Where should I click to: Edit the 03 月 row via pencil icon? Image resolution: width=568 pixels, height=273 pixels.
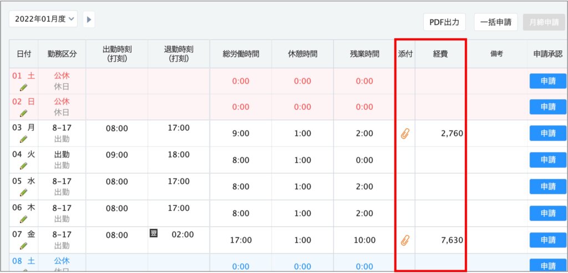[23, 139]
